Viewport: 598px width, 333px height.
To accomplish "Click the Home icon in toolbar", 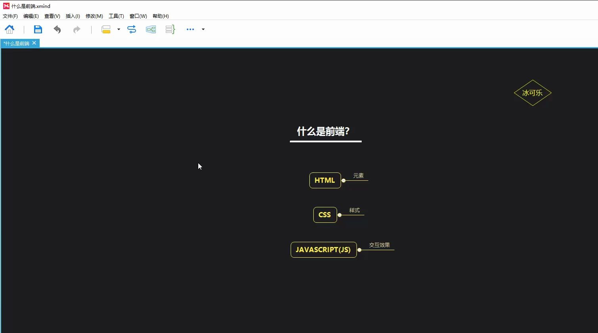I will (10, 29).
